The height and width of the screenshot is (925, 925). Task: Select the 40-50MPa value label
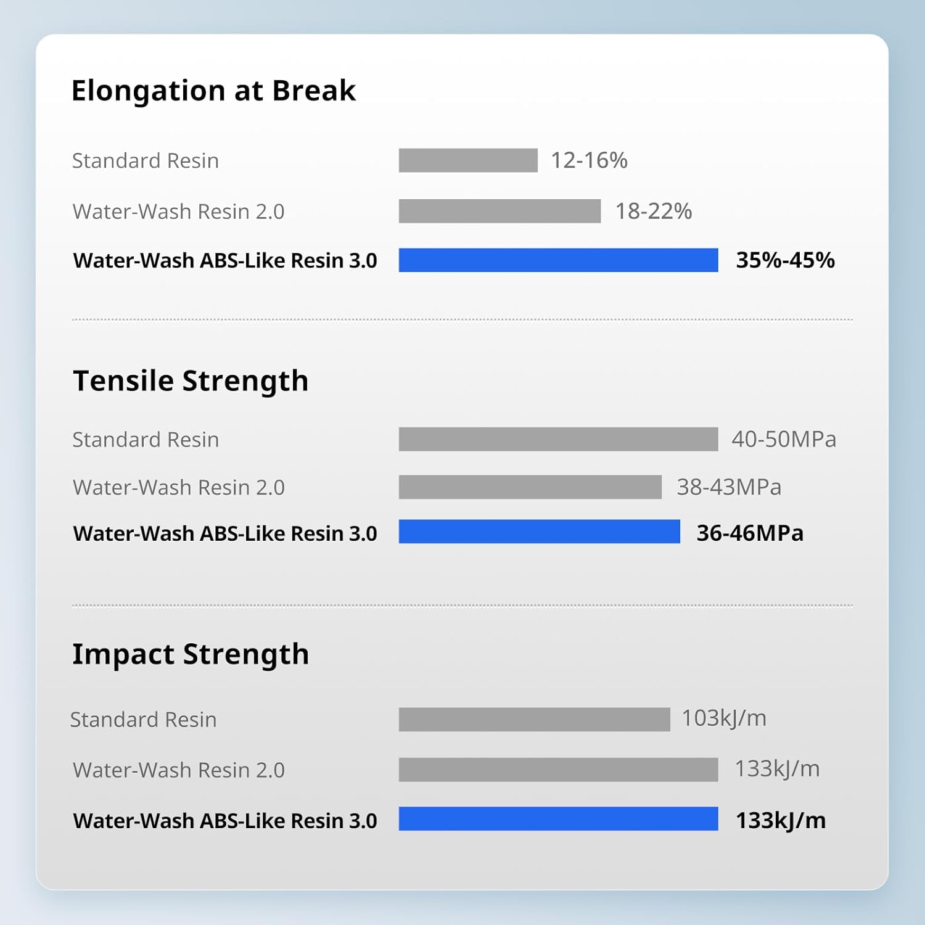tap(784, 439)
